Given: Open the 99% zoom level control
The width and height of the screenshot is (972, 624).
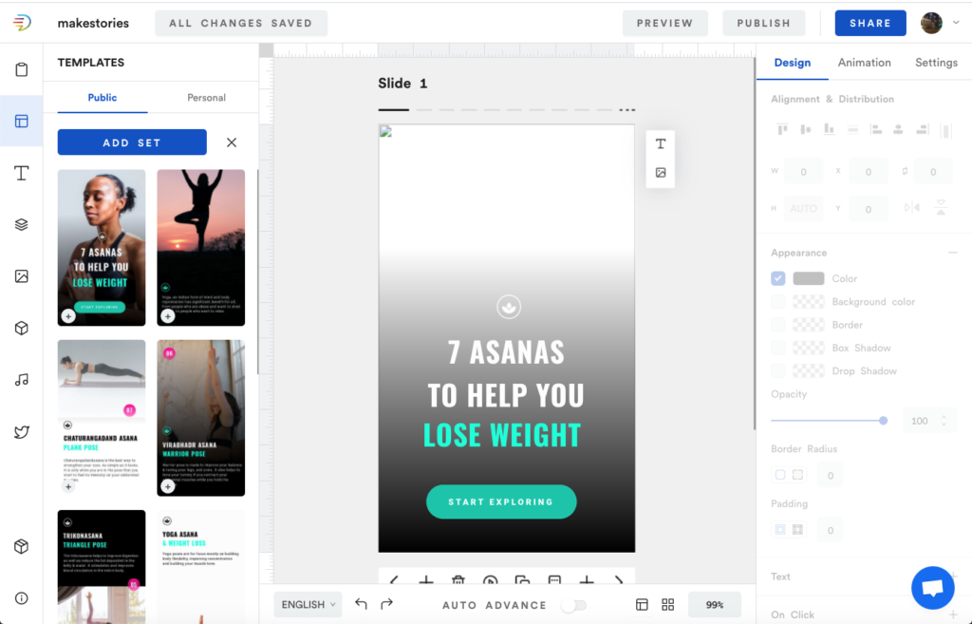Looking at the screenshot, I should (714, 605).
